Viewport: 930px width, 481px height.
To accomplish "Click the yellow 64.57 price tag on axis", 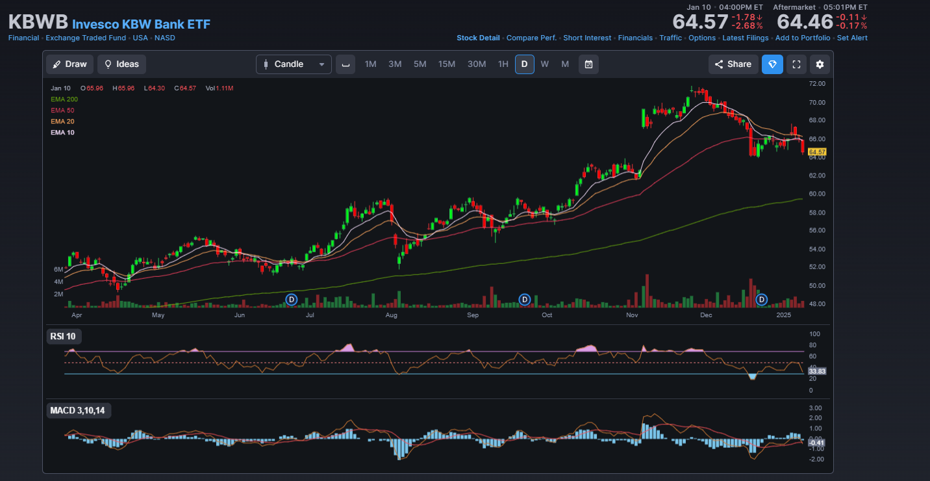I will pos(816,151).
